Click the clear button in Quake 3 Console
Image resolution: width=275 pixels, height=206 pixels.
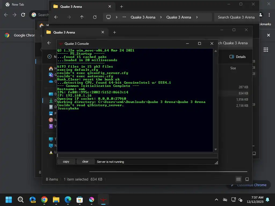tap(85, 161)
